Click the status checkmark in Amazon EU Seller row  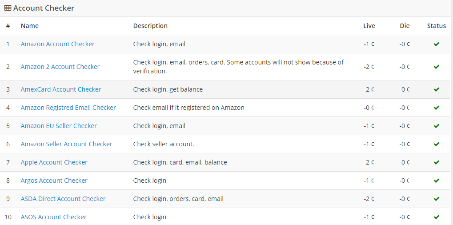(x=437, y=126)
